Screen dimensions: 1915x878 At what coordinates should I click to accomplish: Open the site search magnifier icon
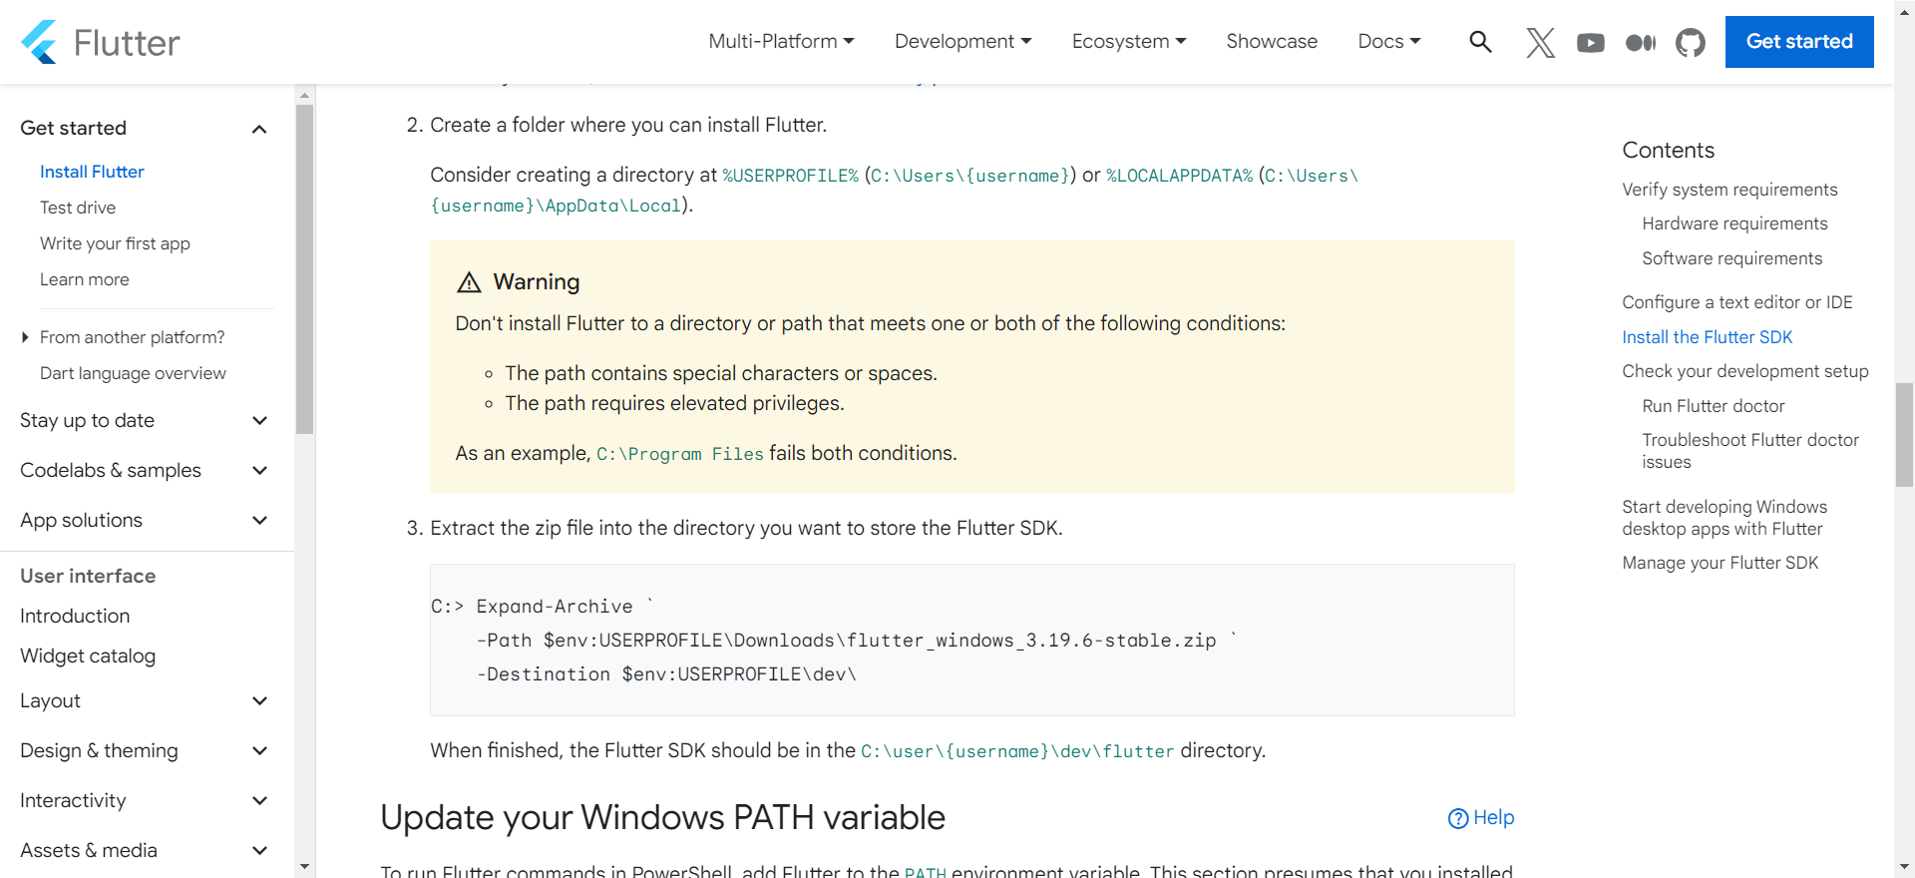pos(1480,42)
